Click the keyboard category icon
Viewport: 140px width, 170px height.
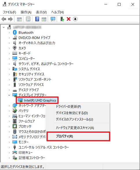pyautogui.click(x=15, y=53)
